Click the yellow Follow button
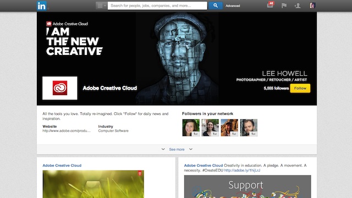Viewport: 352px width, 198px height. 300,88
